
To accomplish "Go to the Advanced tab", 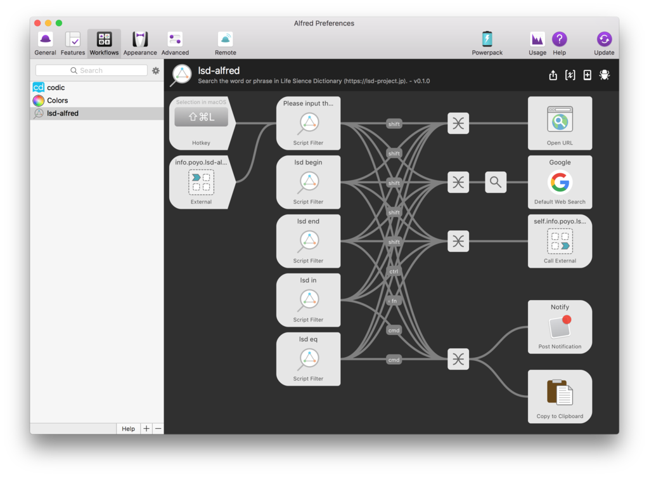I will [175, 43].
